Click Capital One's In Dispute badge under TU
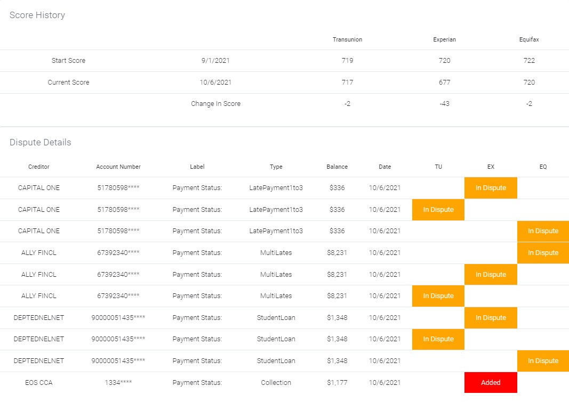 [x=438, y=210]
